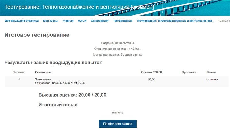Go to "Мои курсы" in breadcrumbs
This screenshot has width=230, height=131.
click(51, 21)
